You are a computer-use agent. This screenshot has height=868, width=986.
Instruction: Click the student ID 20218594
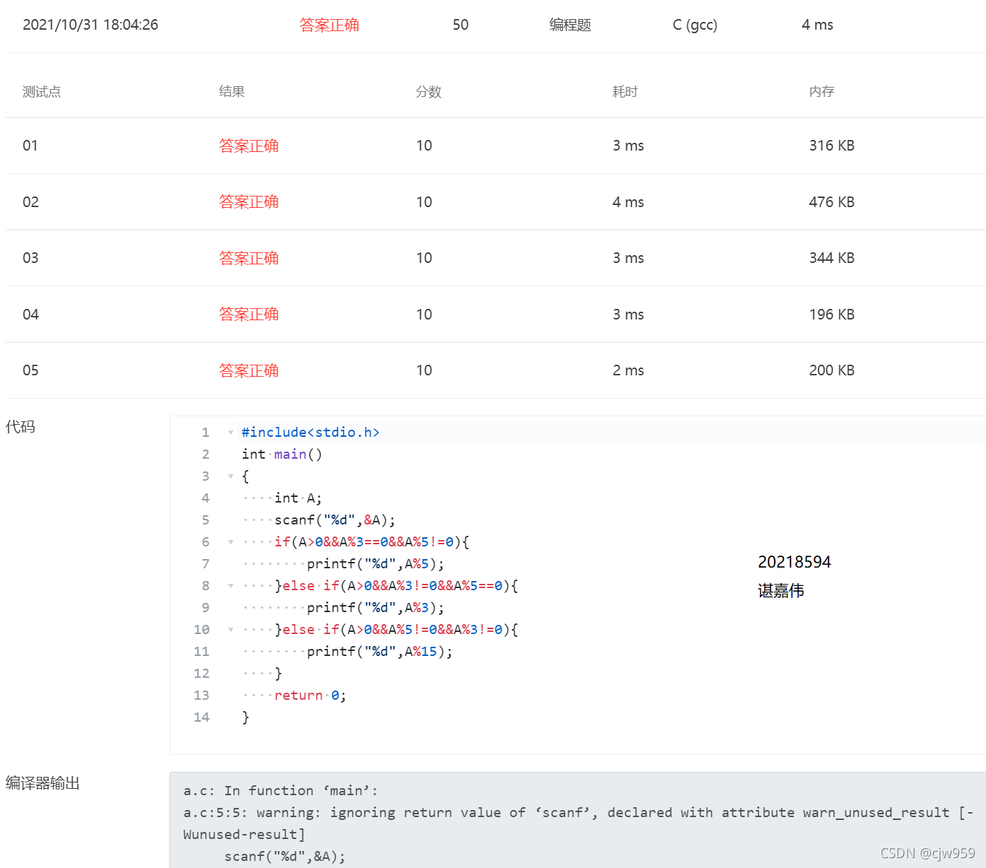(x=795, y=562)
